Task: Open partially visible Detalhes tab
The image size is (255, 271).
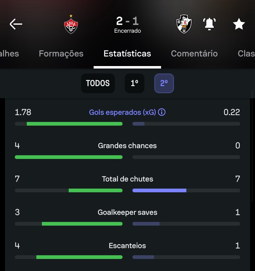Action: point(9,54)
